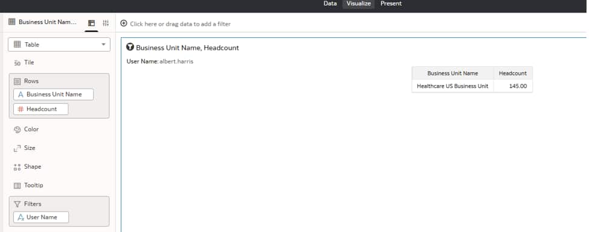Click the Tooltip drop target label
The image size is (589, 232).
[x=33, y=185]
